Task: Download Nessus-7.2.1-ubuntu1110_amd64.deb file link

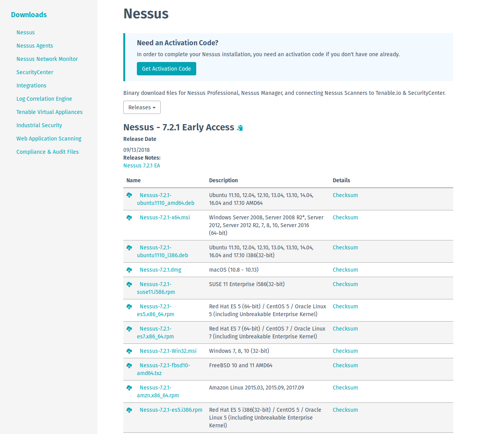Action: point(165,199)
